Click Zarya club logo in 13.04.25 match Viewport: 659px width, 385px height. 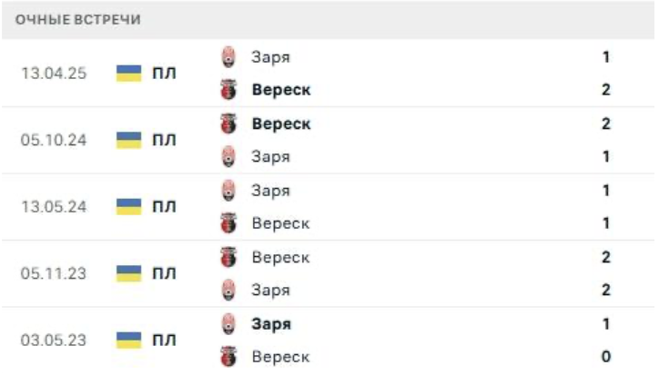[x=228, y=57]
